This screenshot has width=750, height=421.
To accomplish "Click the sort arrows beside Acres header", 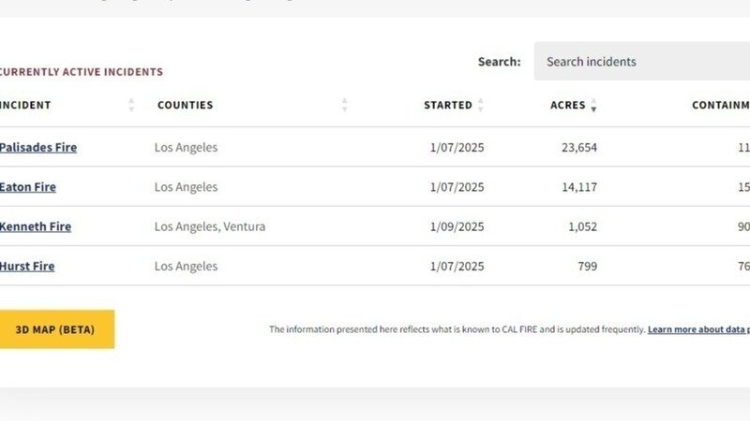I will point(593,106).
